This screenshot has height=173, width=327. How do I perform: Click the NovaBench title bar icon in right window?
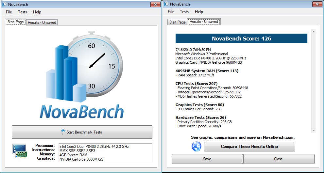166,4
